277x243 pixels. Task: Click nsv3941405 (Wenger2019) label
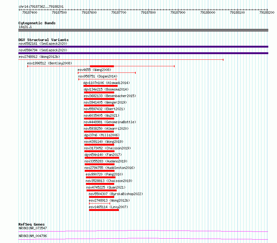pyautogui.click(x=105, y=102)
